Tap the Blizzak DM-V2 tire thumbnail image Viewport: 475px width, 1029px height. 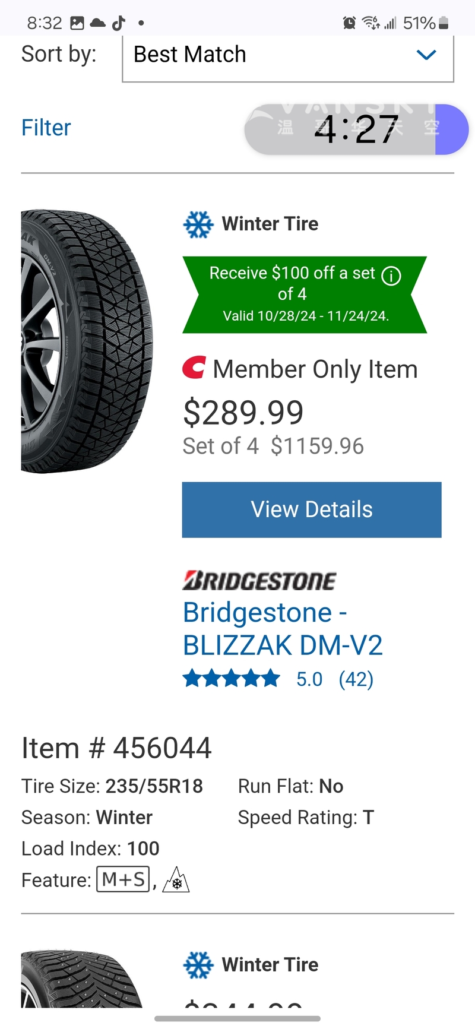(86, 341)
